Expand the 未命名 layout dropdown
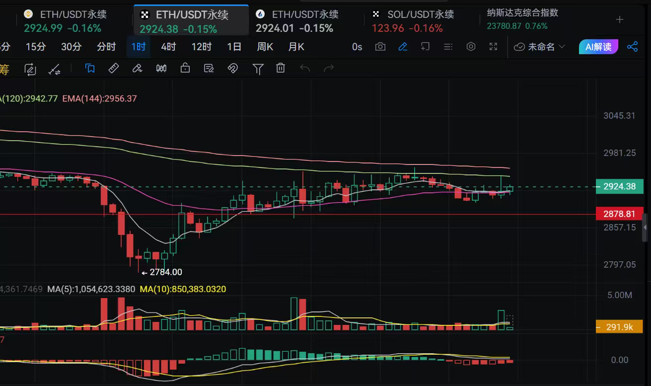 [540, 47]
